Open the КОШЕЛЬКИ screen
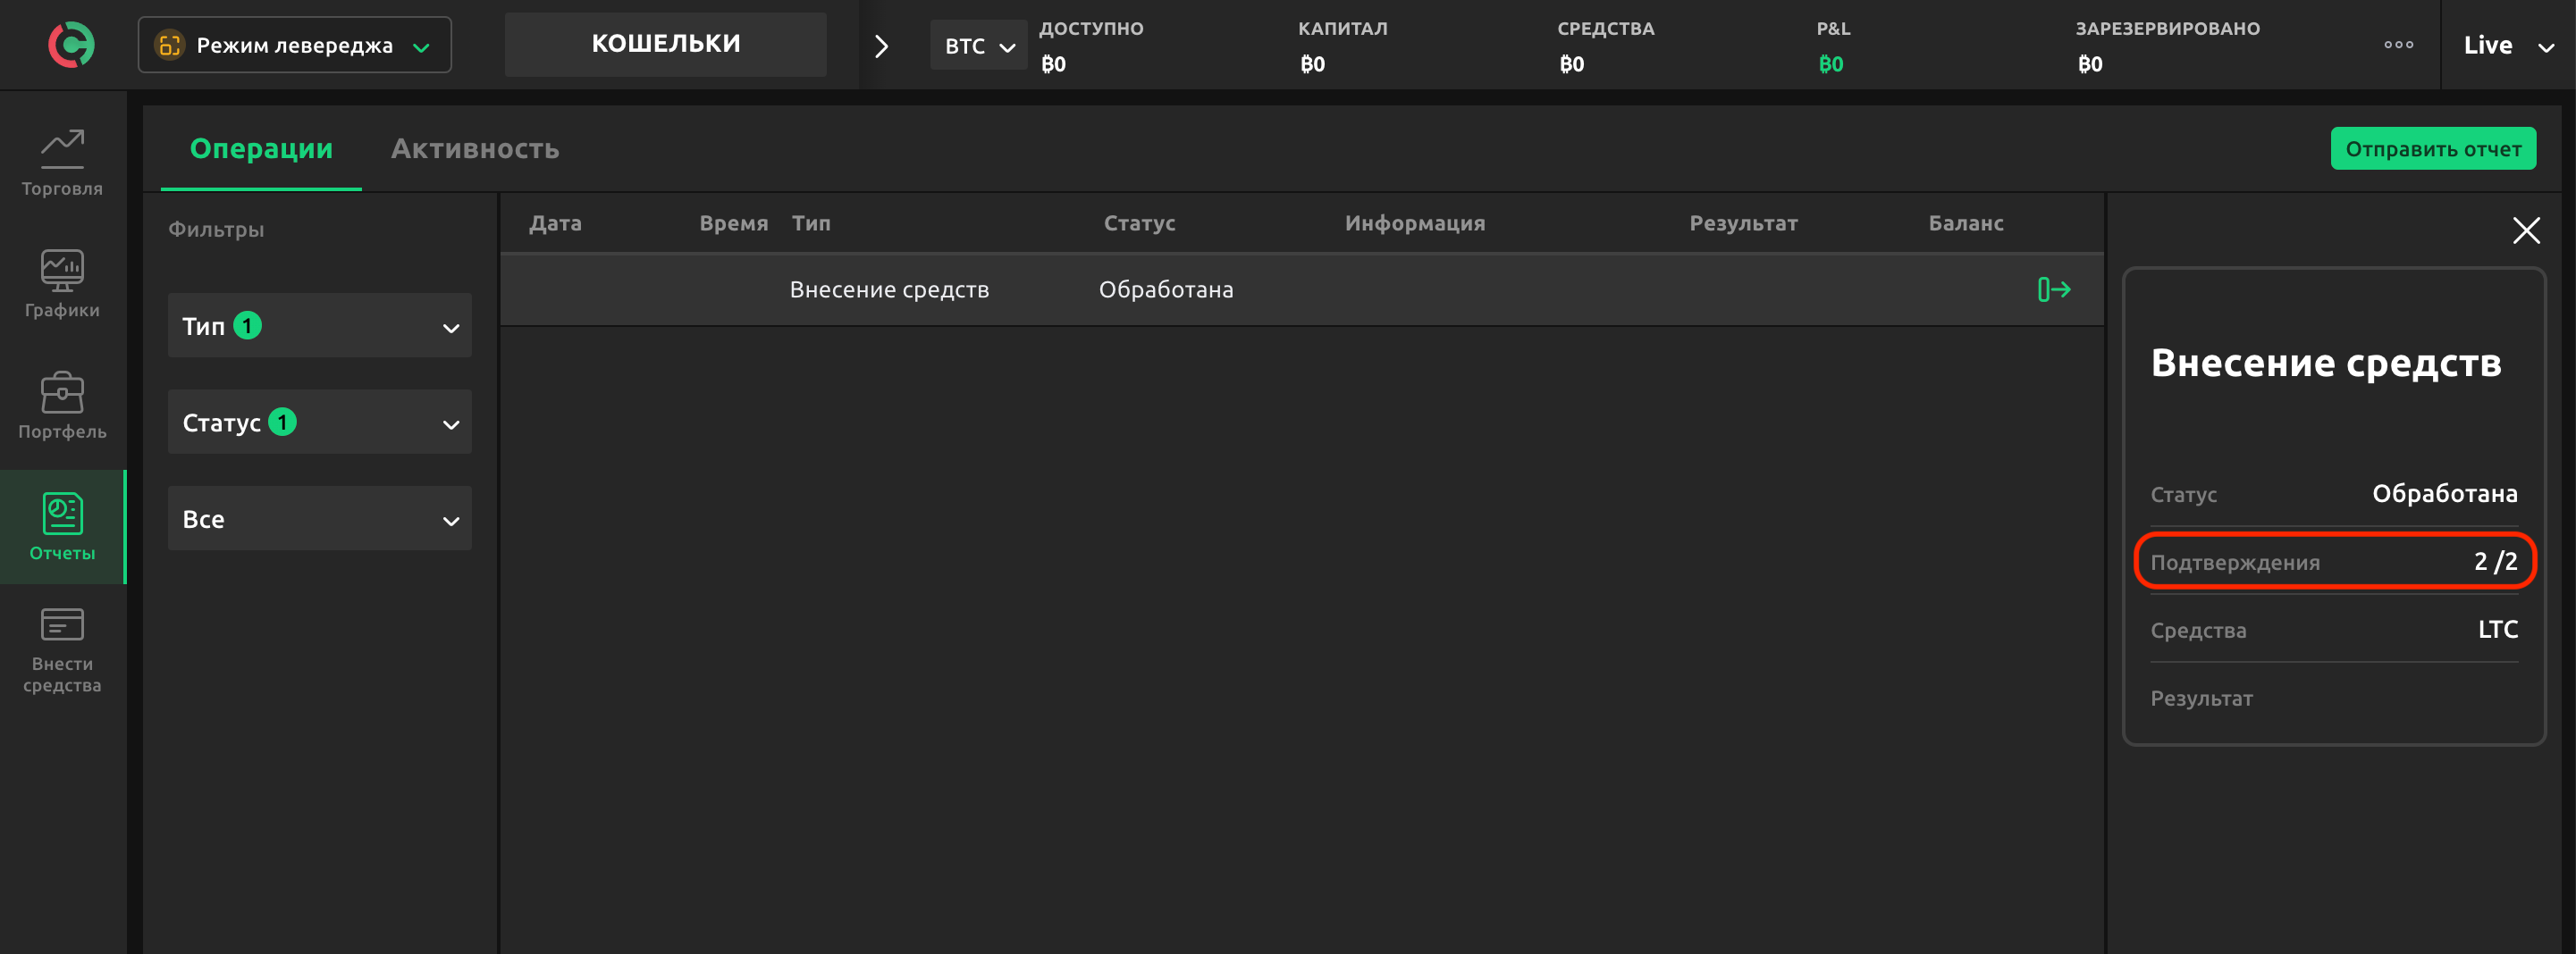Screen dimensions: 2576x954 pyautogui.click(x=665, y=43)
